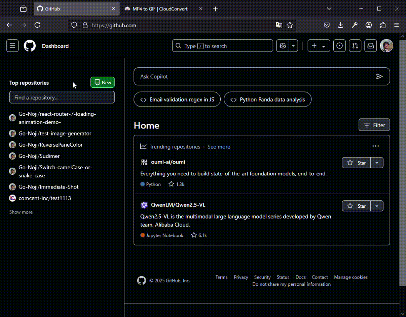
Task: Open the user profile avatar menu
Action: 386,46
